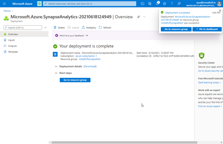Click Go to resource group in notification
Viewport: 223px width, 144px height.
click(176, 29)
